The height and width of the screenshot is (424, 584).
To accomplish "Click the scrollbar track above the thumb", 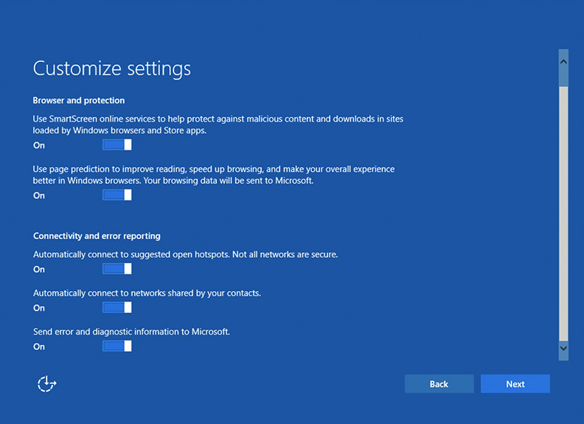I will pyautogui.click(x=563, y=77).
